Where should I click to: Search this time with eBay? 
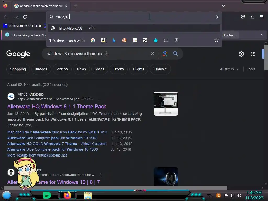[x=135, y=40]
